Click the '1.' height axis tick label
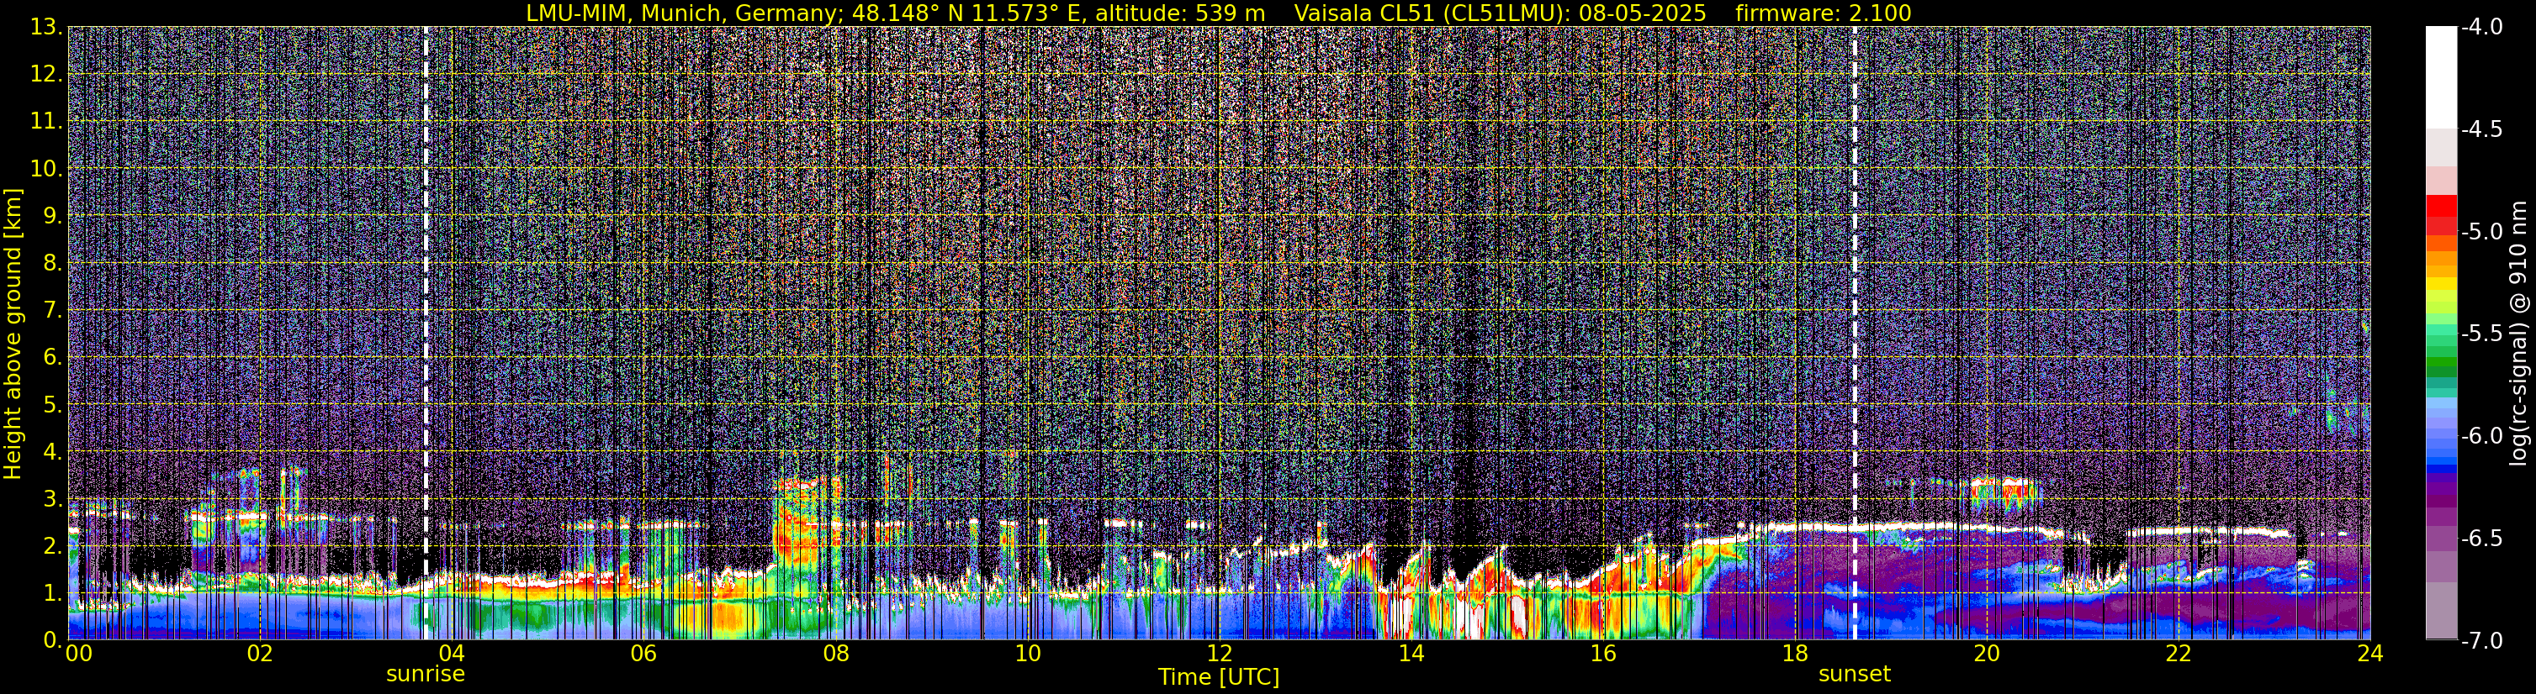This screenshot has height=694, width=2536. pyautogui.click(x=53, y=594)
